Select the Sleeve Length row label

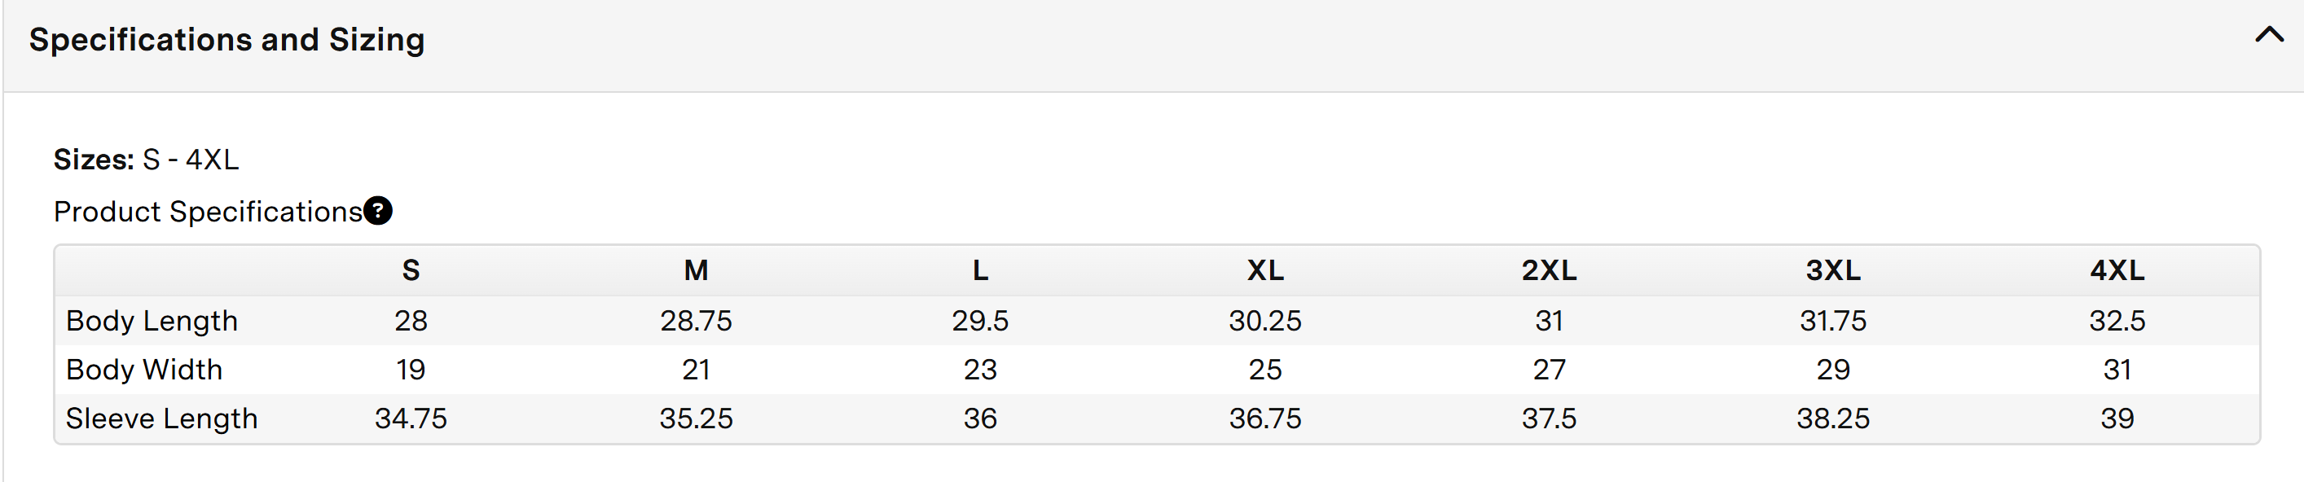click(162, 418)
